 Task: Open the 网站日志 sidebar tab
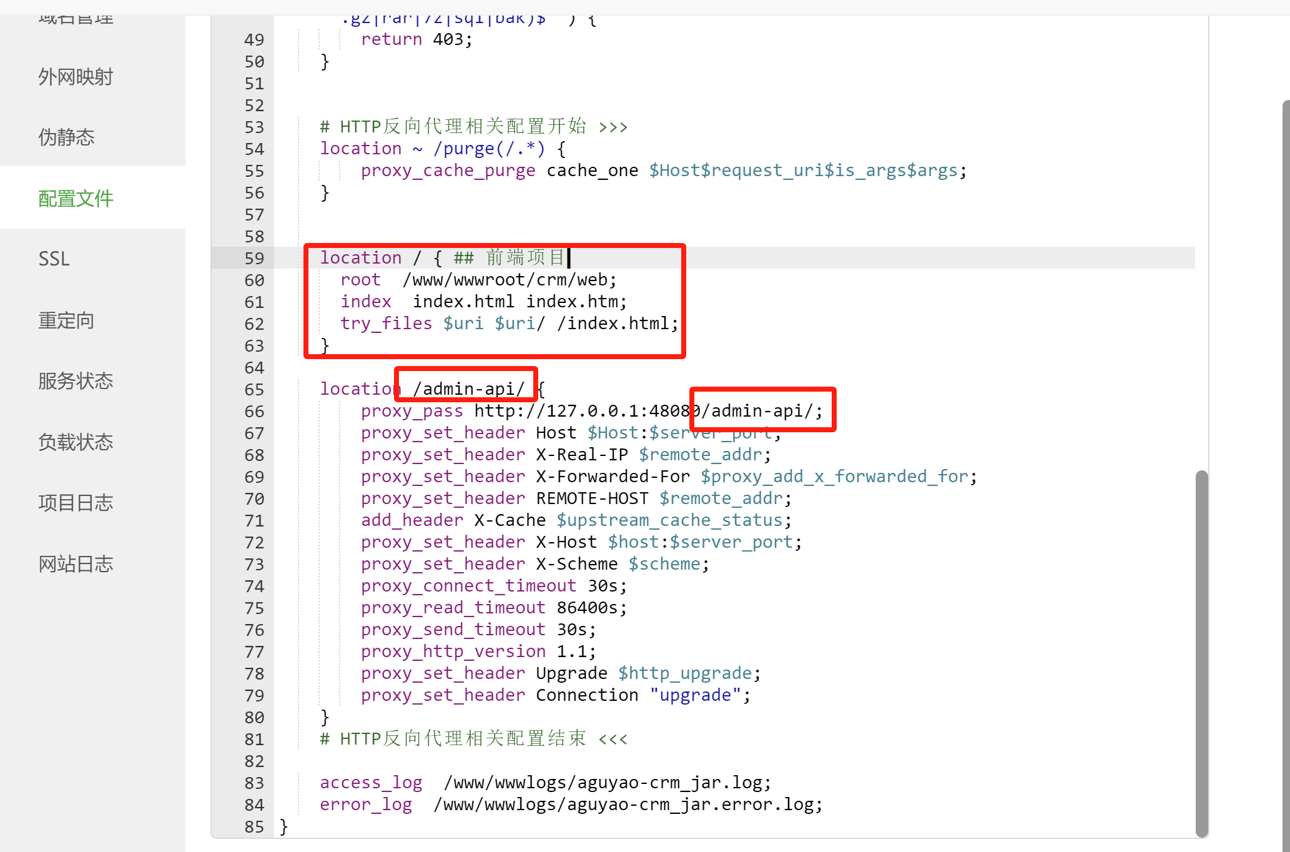coord(76,563)
